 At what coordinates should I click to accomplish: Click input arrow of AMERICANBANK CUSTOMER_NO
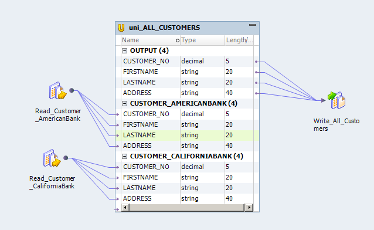(x=117, y=114)
